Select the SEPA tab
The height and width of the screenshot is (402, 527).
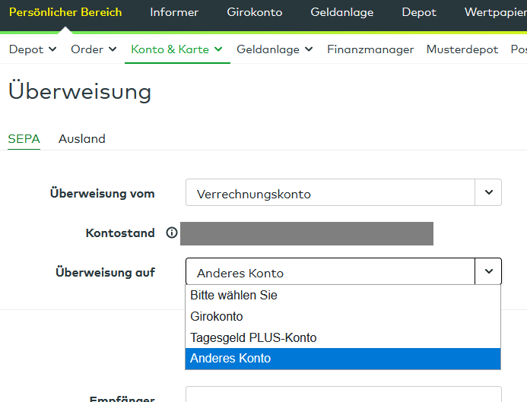[x=24, y=138]
